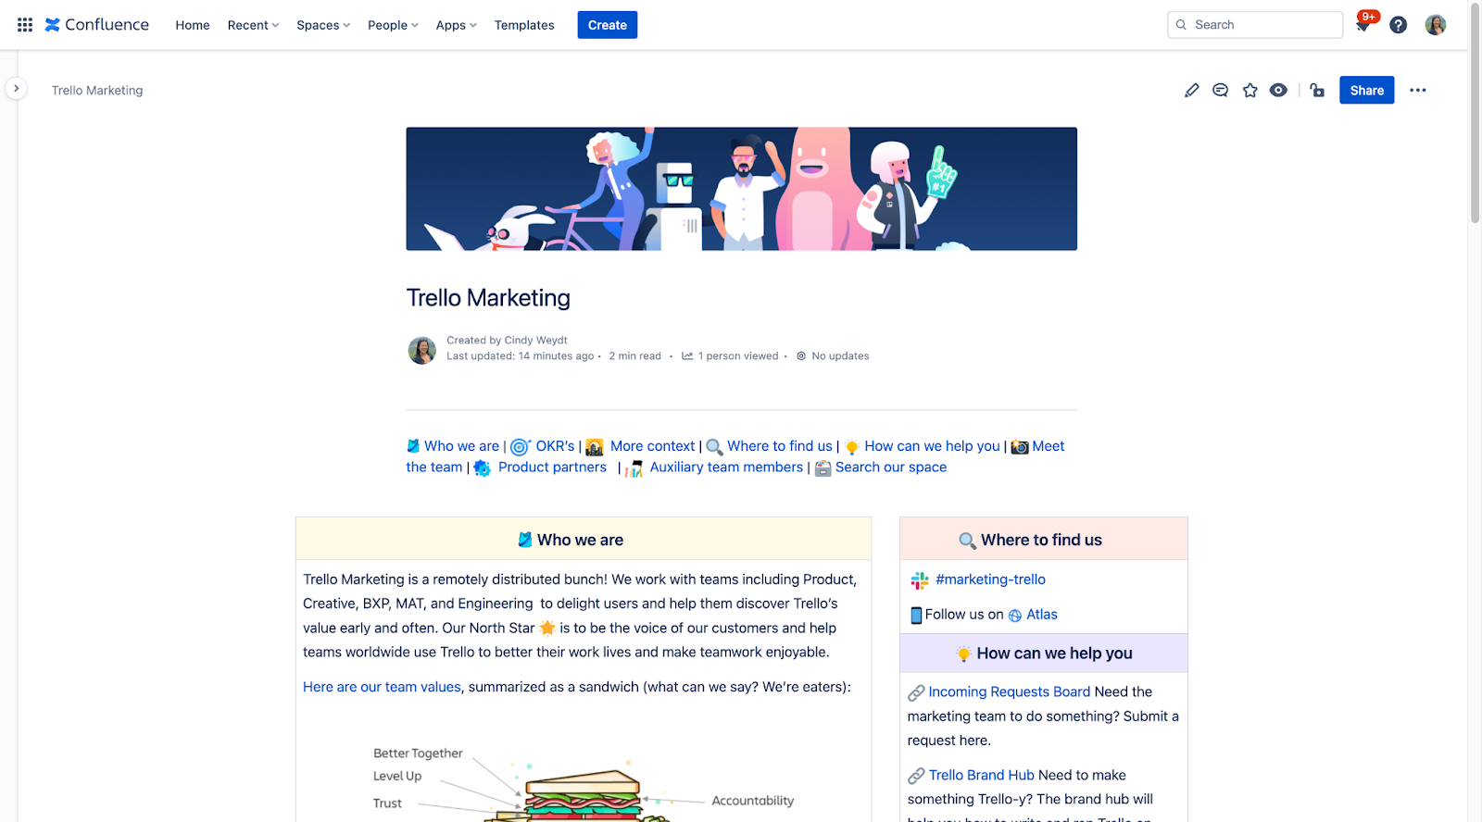Jump to More context link
This screenshot has height=822, width=1482.
(x=652, y=446)
